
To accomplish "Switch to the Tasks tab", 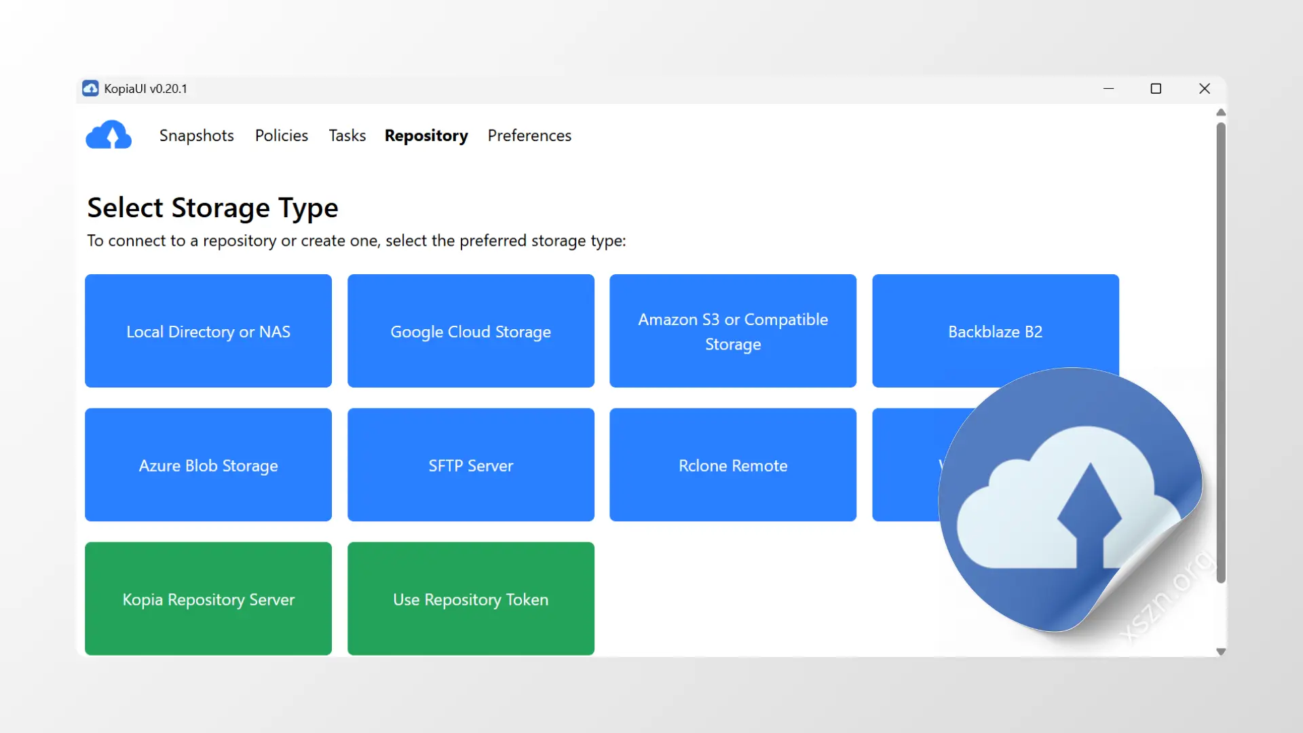I will (347, 136).
